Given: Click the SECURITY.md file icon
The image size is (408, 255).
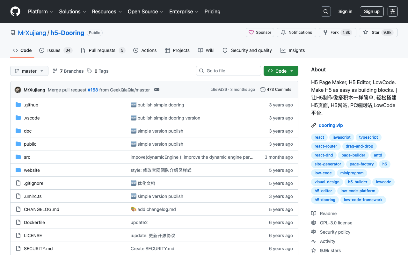Looking at the screenshot, I should point(18,249).
